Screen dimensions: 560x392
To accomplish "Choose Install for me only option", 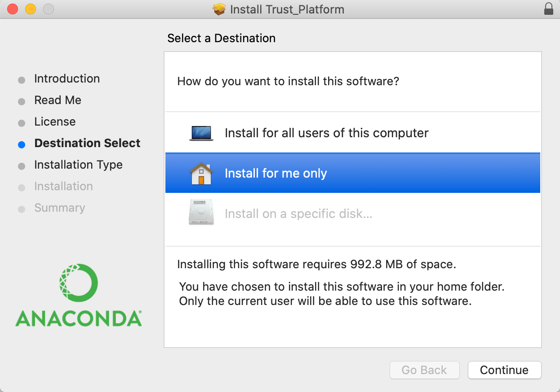I will coord(276,174).
